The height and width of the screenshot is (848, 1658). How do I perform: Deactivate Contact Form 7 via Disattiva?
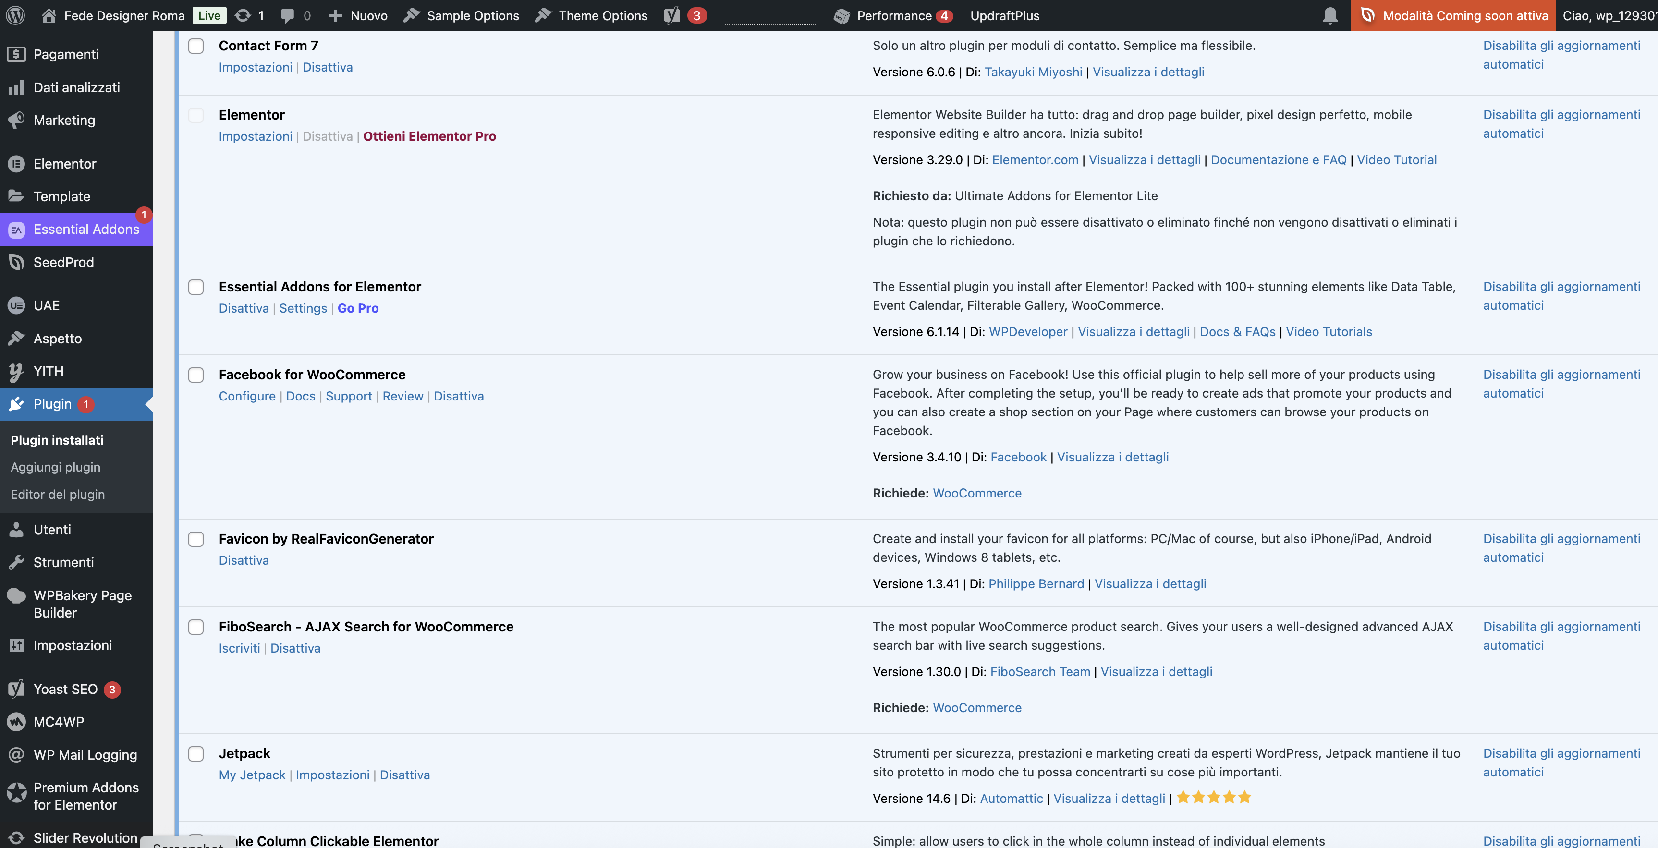click(x=328, y=67)
